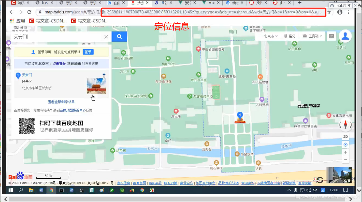Open first 写文章-CSDN bookmark
Image resolution: width=362 pixels, height=202 pixels.
pyautogui.click(x=48, y=21)
